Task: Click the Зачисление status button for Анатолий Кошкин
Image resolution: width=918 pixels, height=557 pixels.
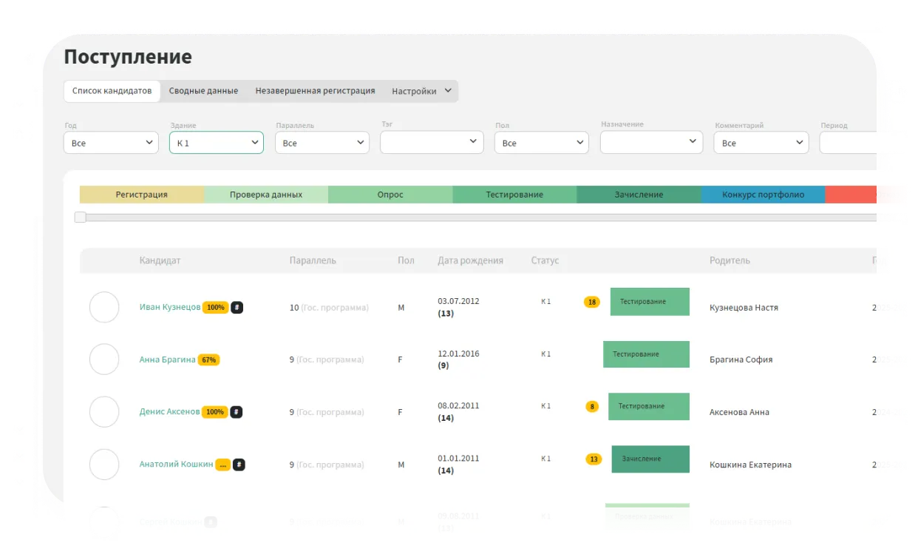Action: pos(650,459)
